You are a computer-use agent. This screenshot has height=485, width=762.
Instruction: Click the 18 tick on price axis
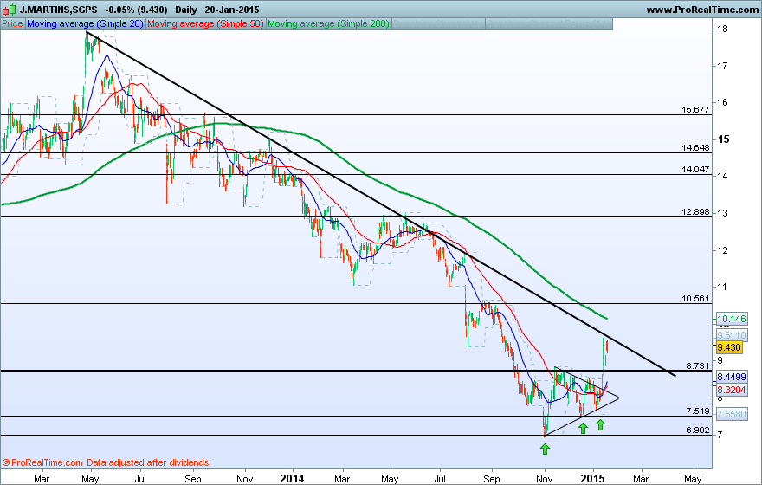click(x=722, y=29)
